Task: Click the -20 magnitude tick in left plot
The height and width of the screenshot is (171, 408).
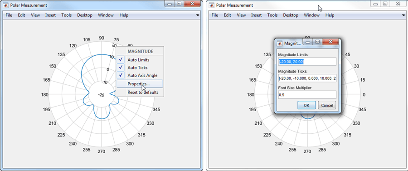Action: [x=101, y=95]
